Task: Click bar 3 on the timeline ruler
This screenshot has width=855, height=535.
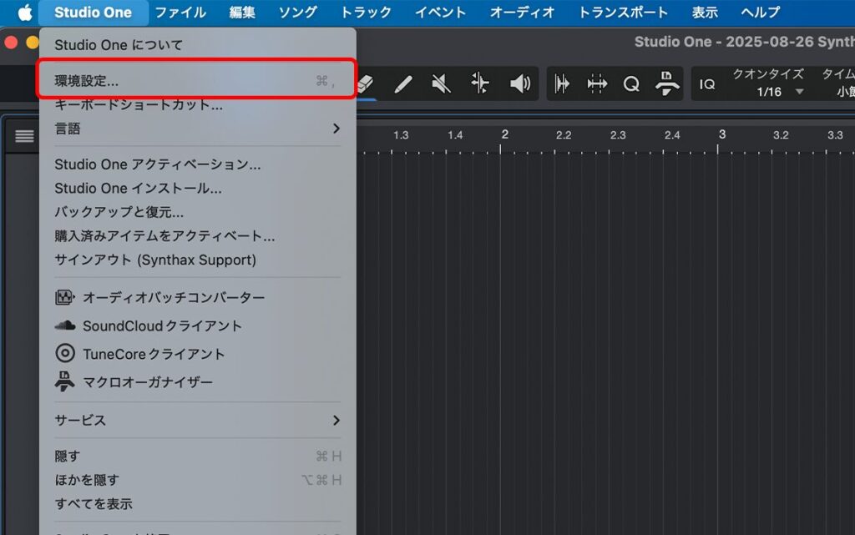Action: click(x=721, y=135)
